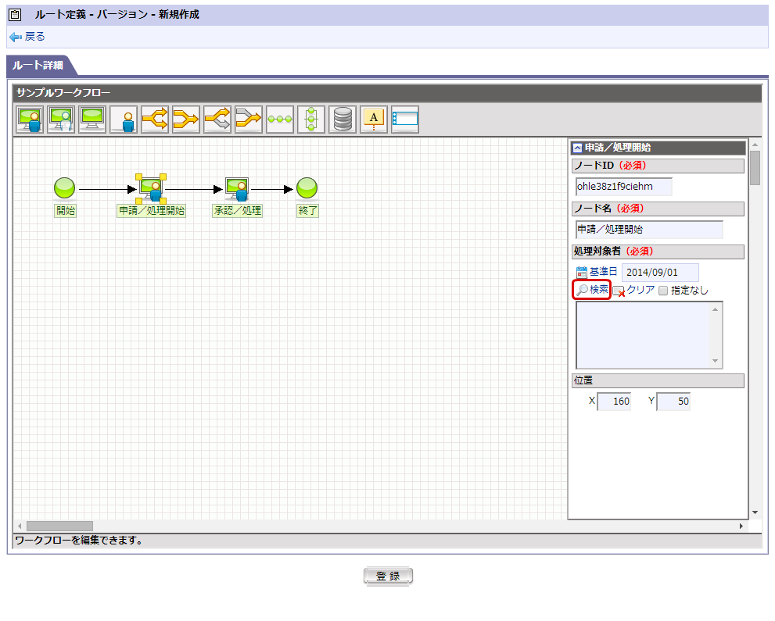Focus the ノードID input field
The image size is (775, 621).
[x=624, y=187]
